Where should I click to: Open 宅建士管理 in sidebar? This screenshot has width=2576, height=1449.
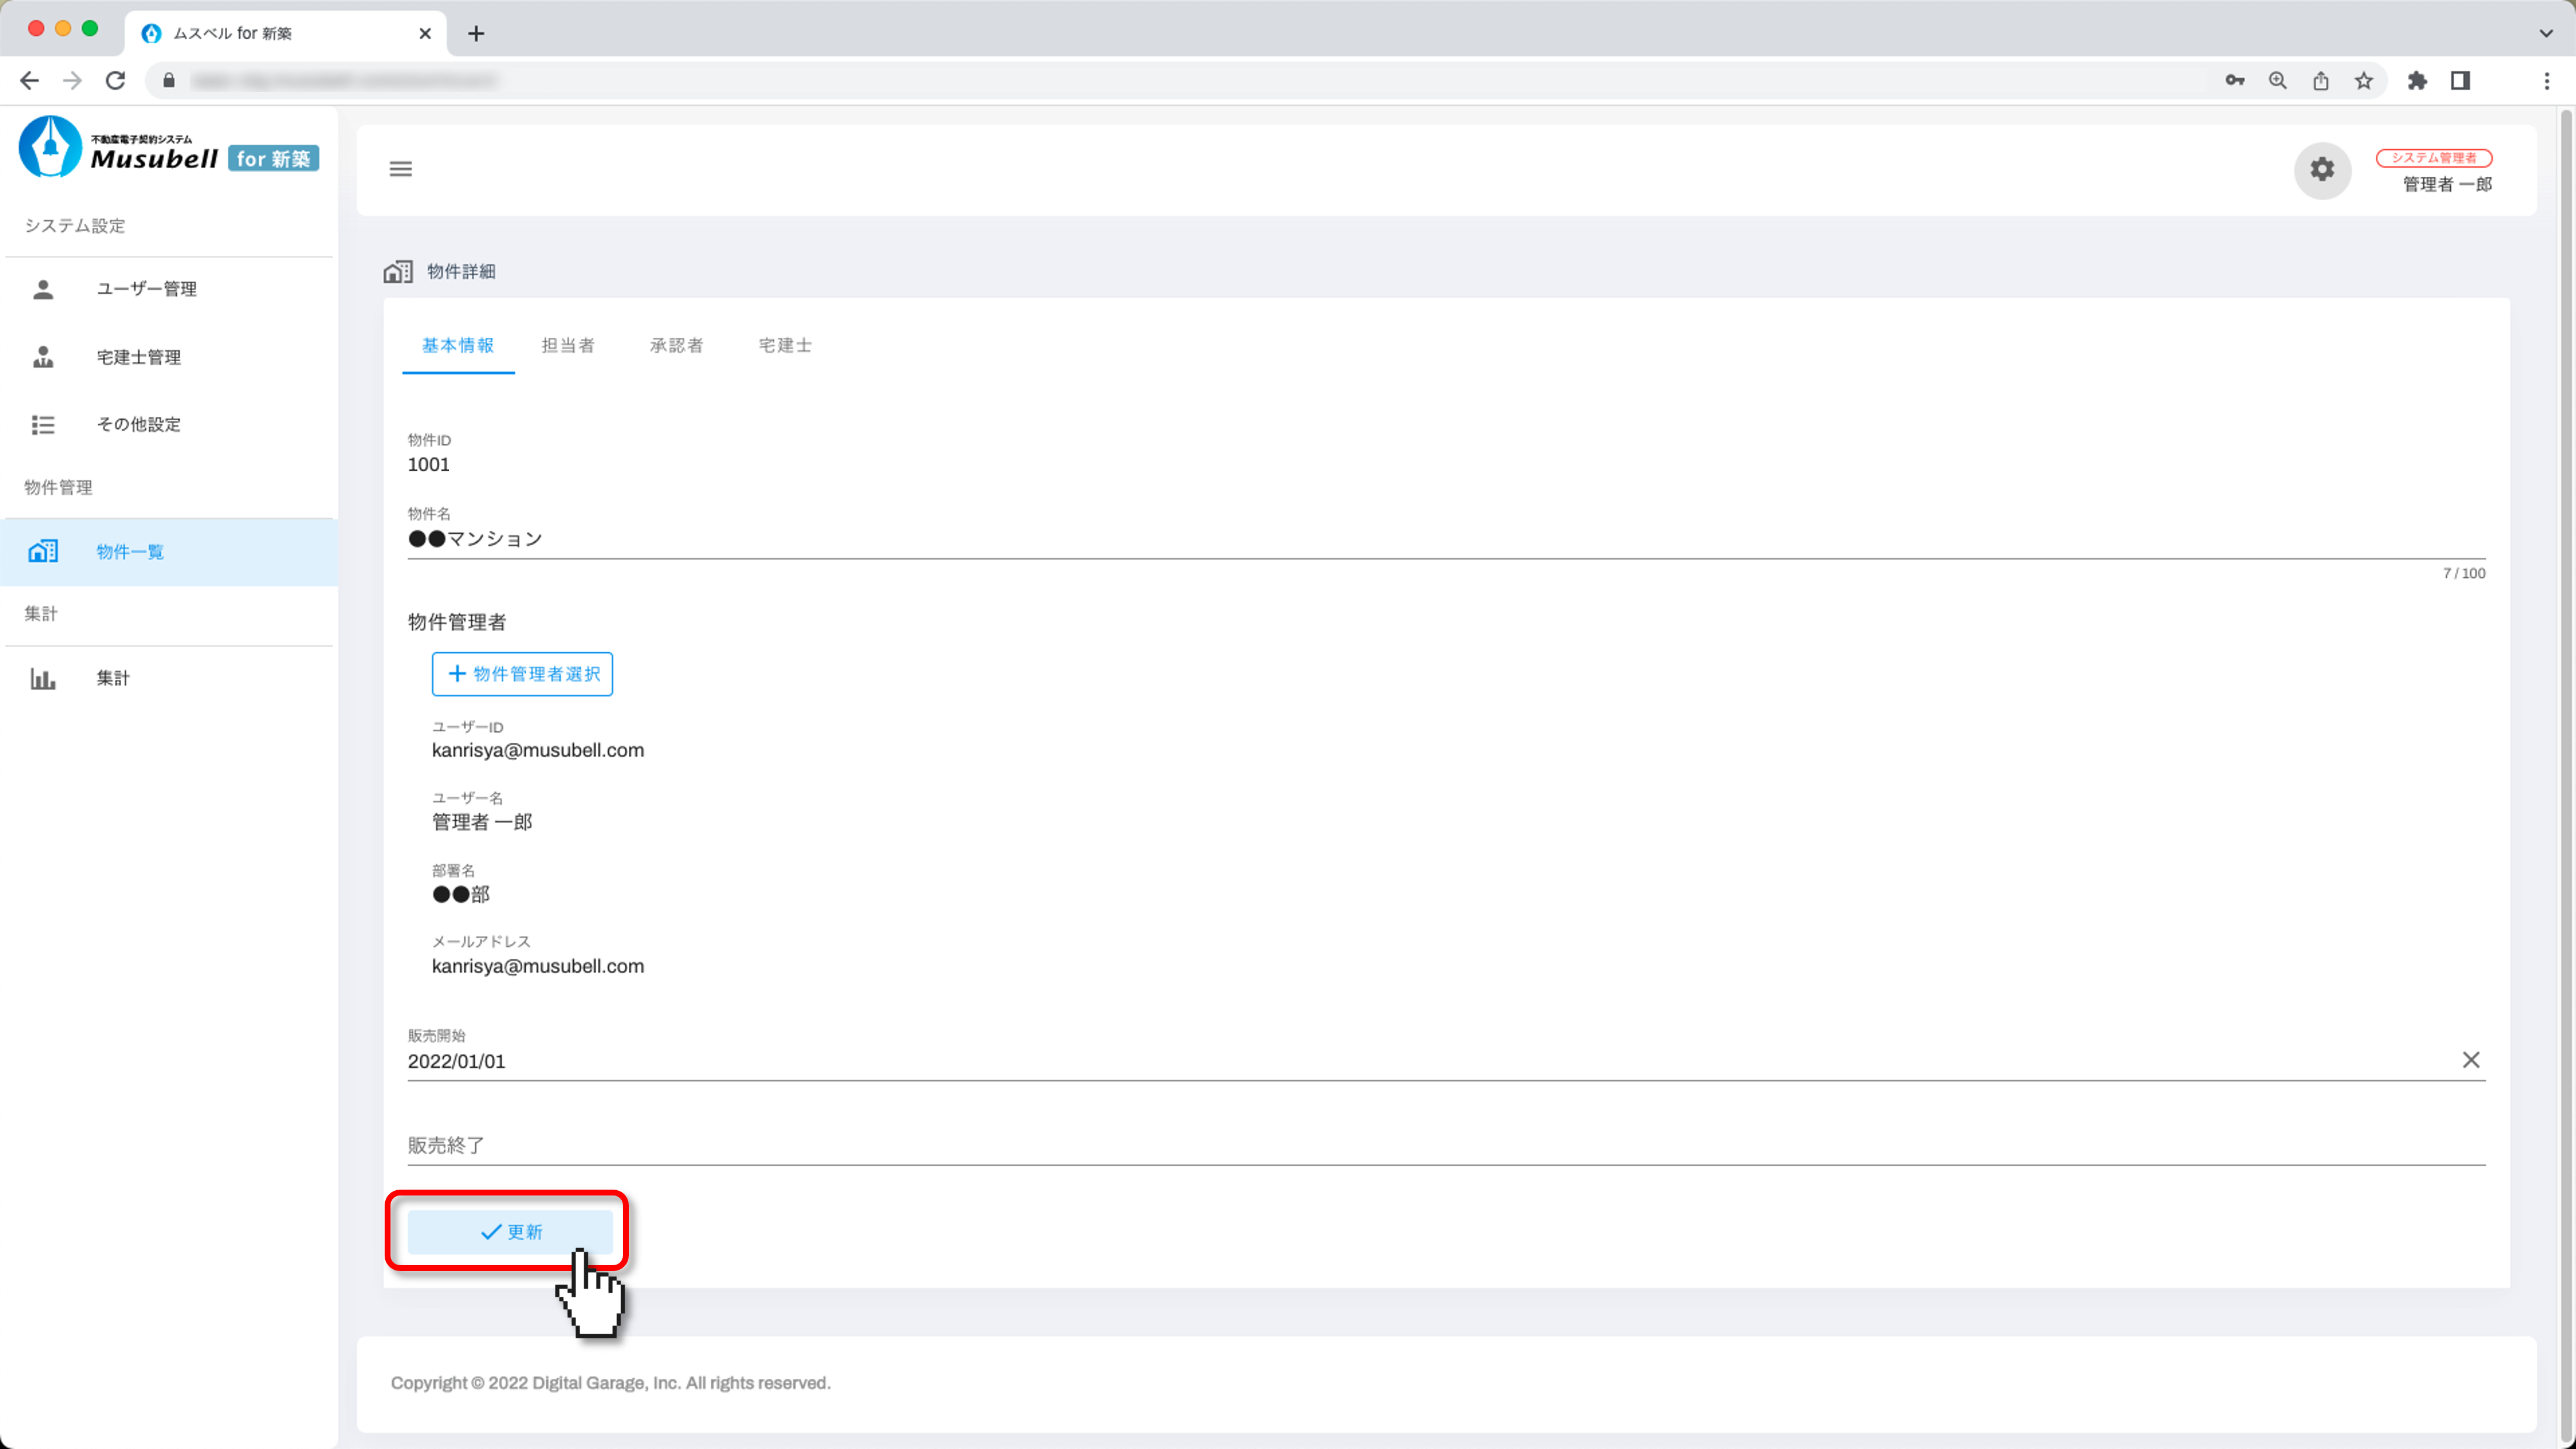(138, 357)
